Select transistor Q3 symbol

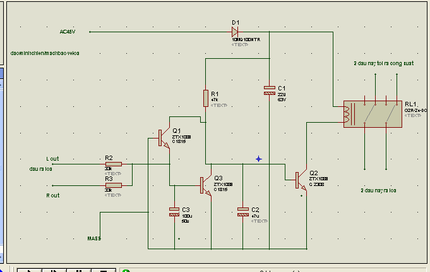(x=206, y=185)
